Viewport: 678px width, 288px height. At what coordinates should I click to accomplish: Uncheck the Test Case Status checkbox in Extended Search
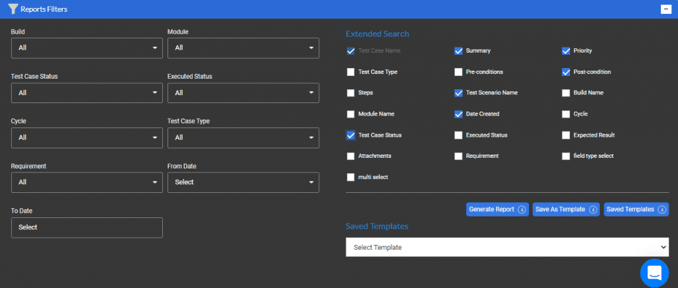click(351, 135)
